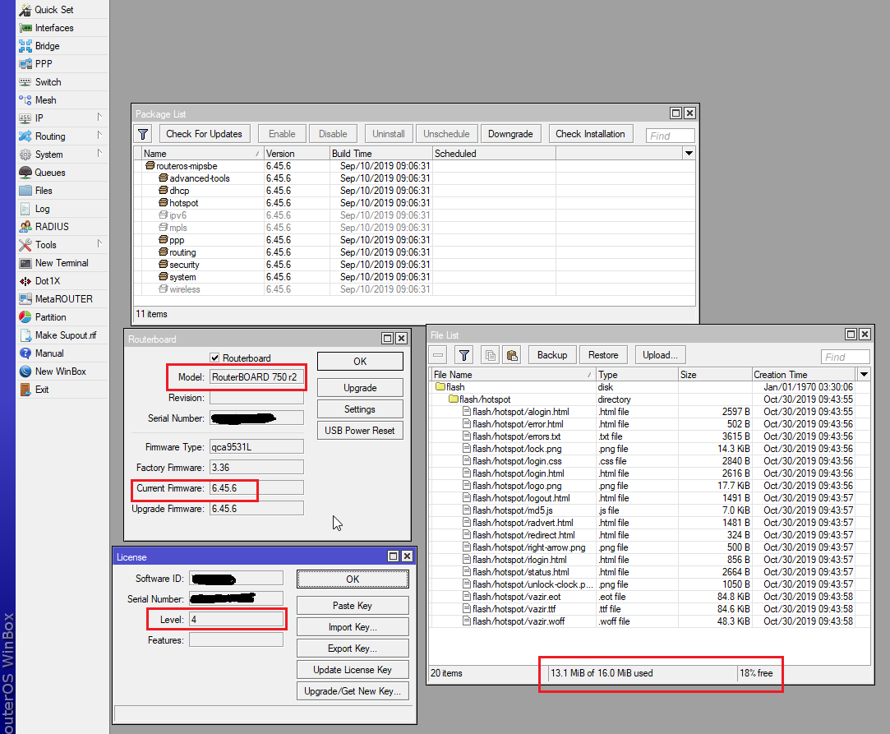Sort packages by Build Time column
Screen dimensions: 890x734
380,153
